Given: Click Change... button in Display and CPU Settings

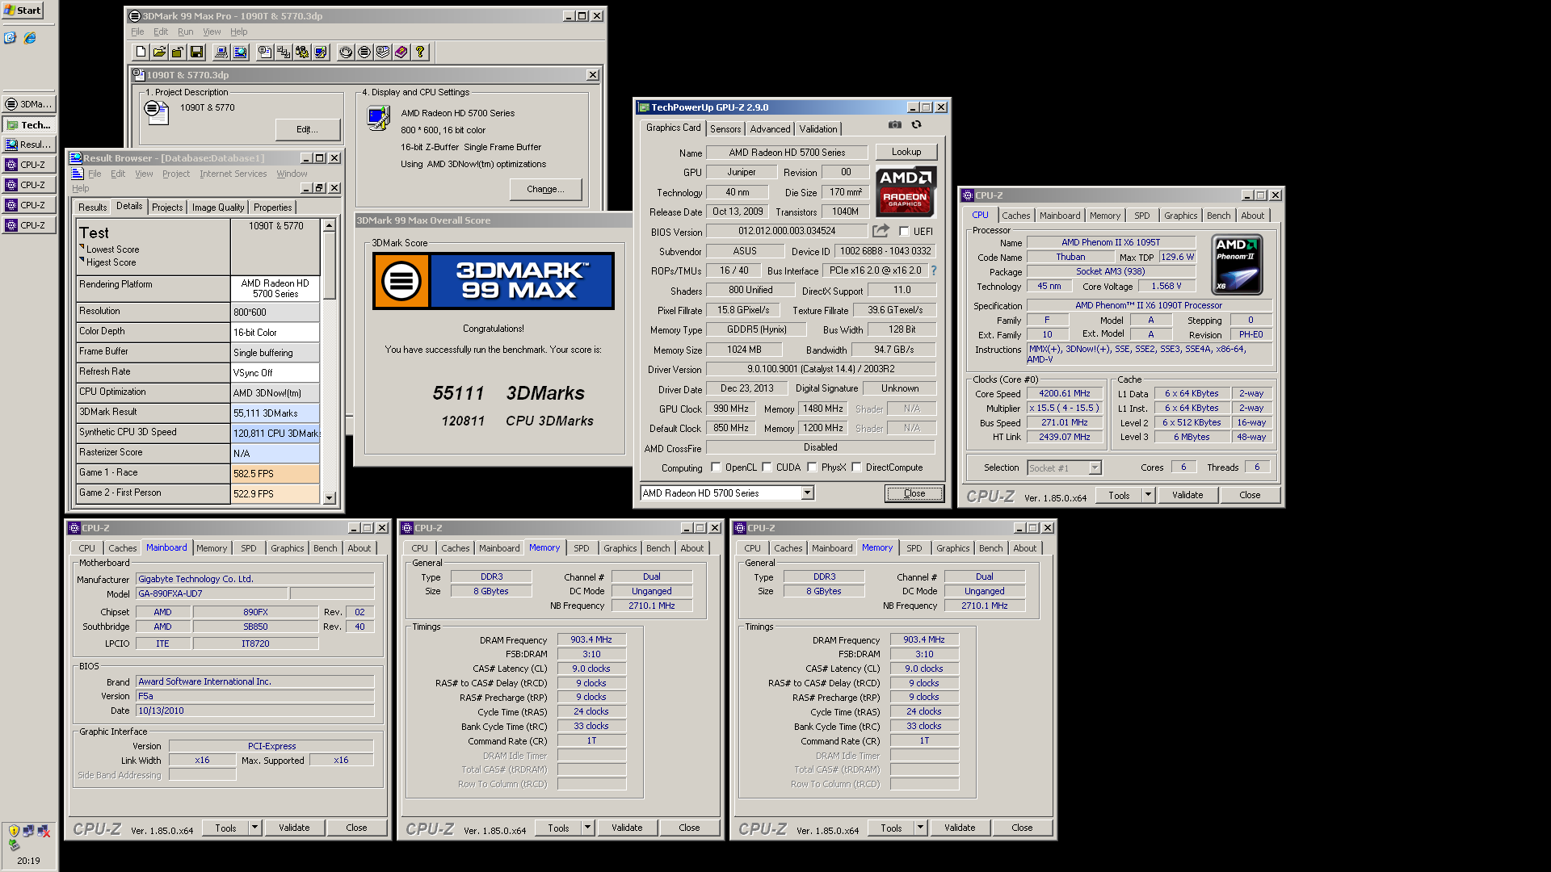Looking at the screenshot, I should 545,189.
